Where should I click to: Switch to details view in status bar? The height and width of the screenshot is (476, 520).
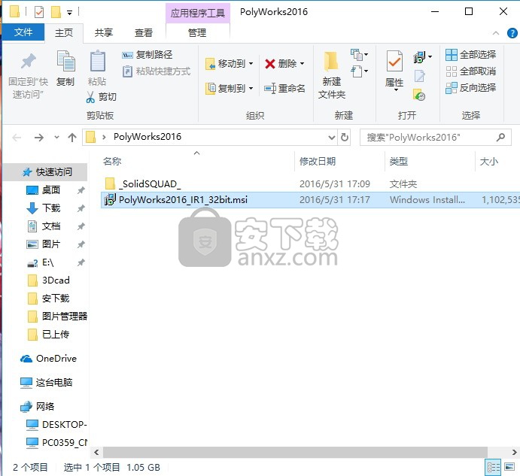[x=492, y=468]
